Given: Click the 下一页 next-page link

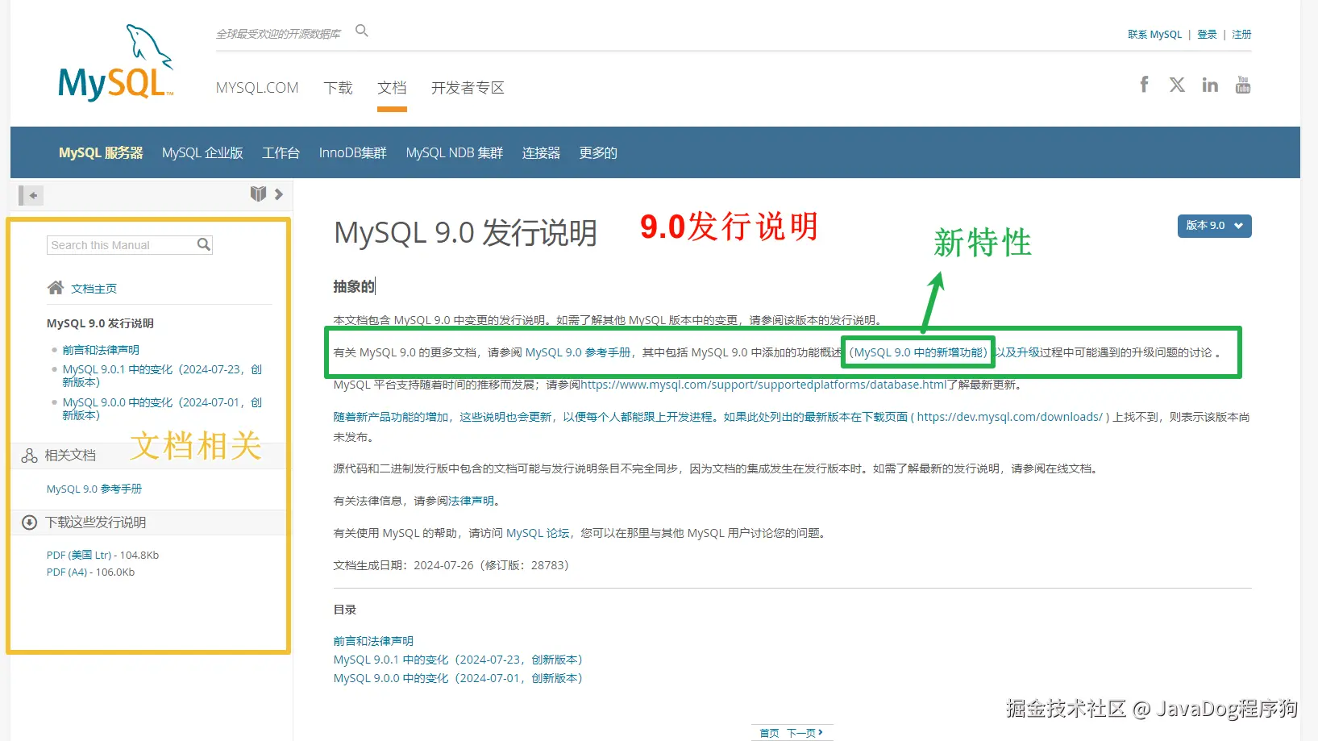Looking at the screenshot, I should [x=805, y=733].
